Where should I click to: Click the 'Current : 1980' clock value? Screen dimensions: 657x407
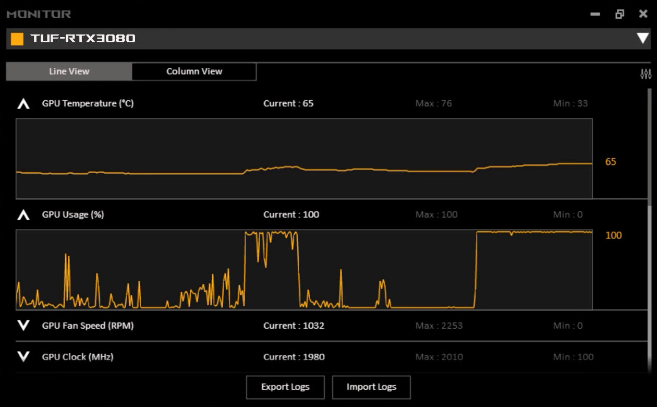click(x=294, y=357)
